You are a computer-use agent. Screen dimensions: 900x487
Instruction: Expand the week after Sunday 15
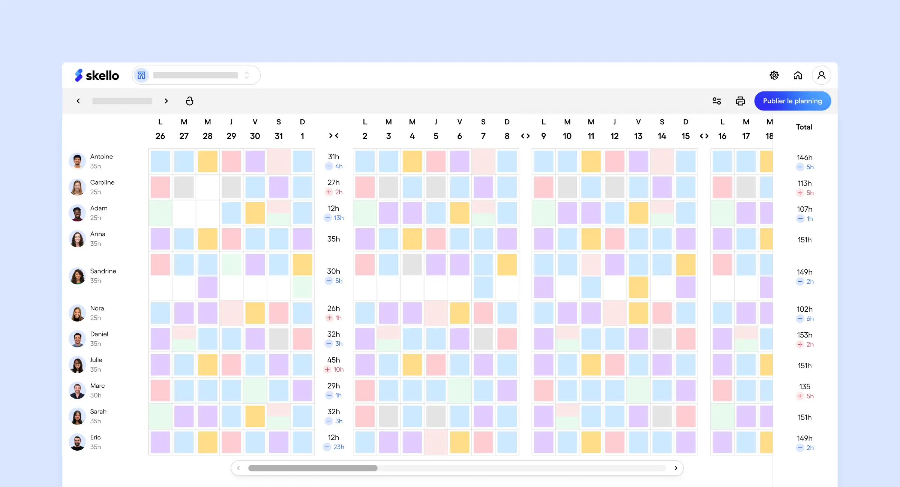point(704,136)
